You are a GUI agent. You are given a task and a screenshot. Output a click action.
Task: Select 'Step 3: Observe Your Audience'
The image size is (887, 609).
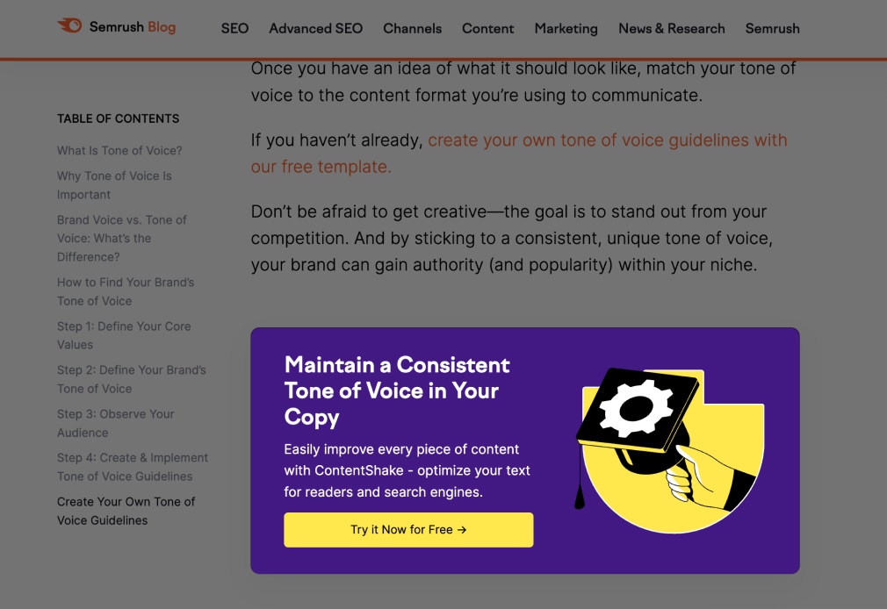[114, 423]
